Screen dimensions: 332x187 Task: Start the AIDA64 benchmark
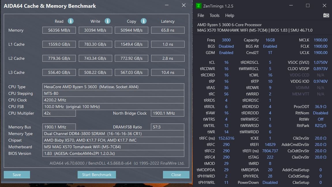(97, 175)
